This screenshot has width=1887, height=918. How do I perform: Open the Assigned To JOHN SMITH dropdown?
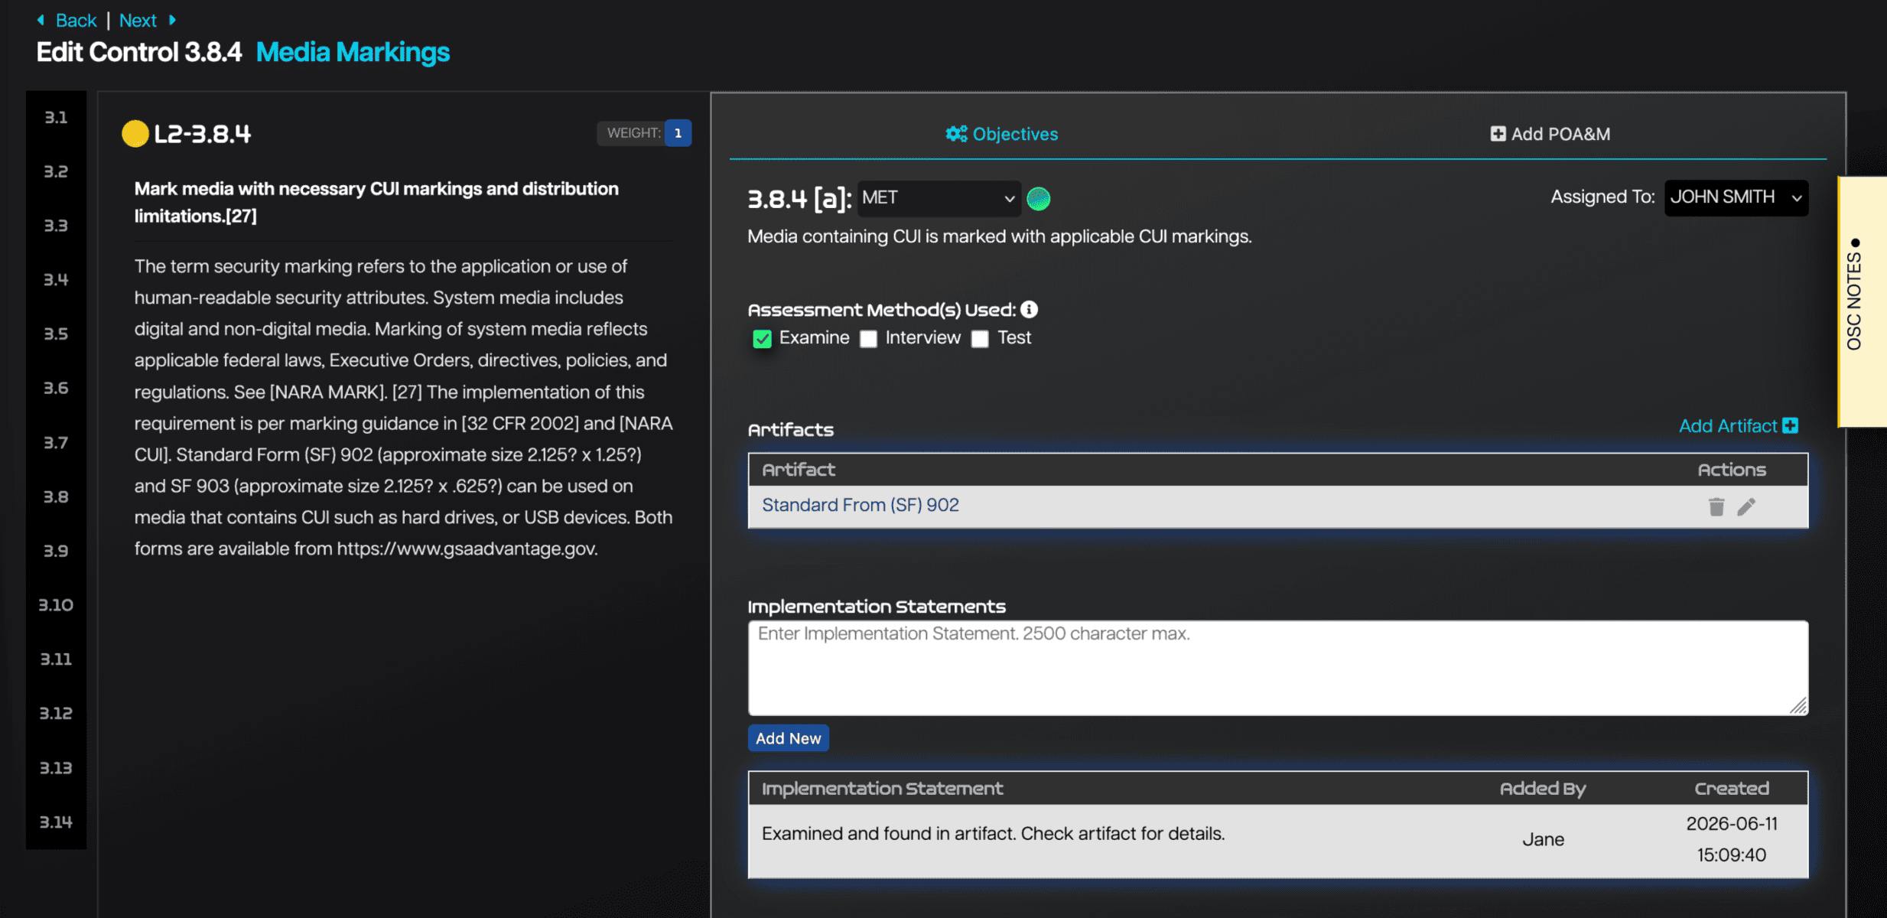click(x=1736, y=197)
